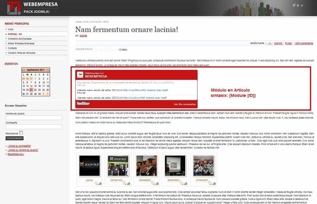Open "Noticias - K2" in the main menu
The image size is (317, 204).
(x=15, y=34)
